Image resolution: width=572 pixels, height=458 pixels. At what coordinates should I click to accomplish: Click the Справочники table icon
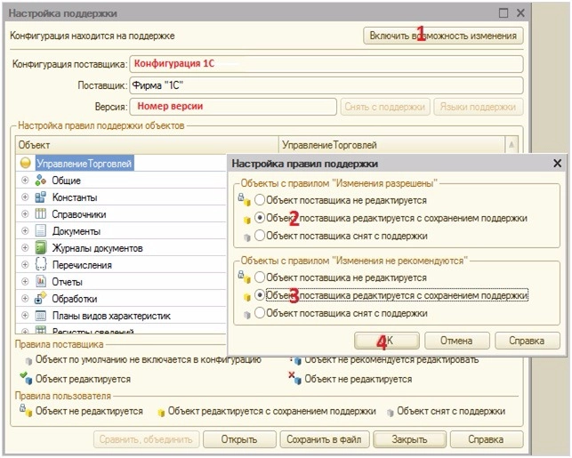tap(41, 214)
